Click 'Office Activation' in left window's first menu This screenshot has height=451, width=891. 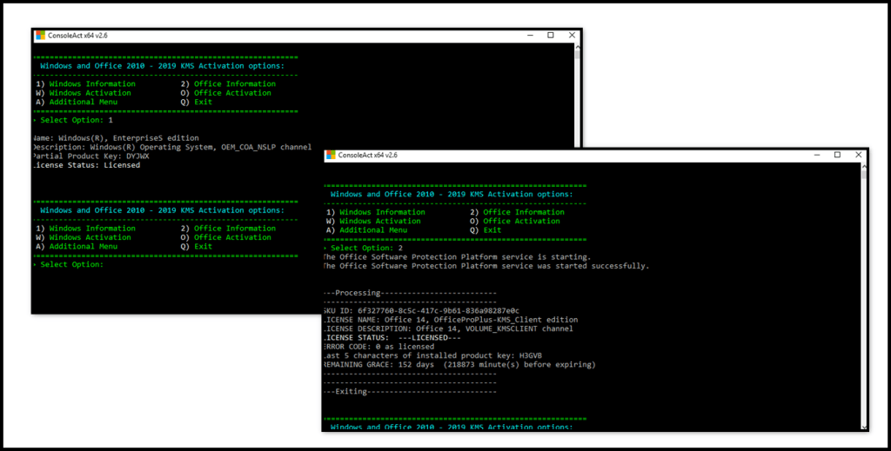click(x=232, y=93)
